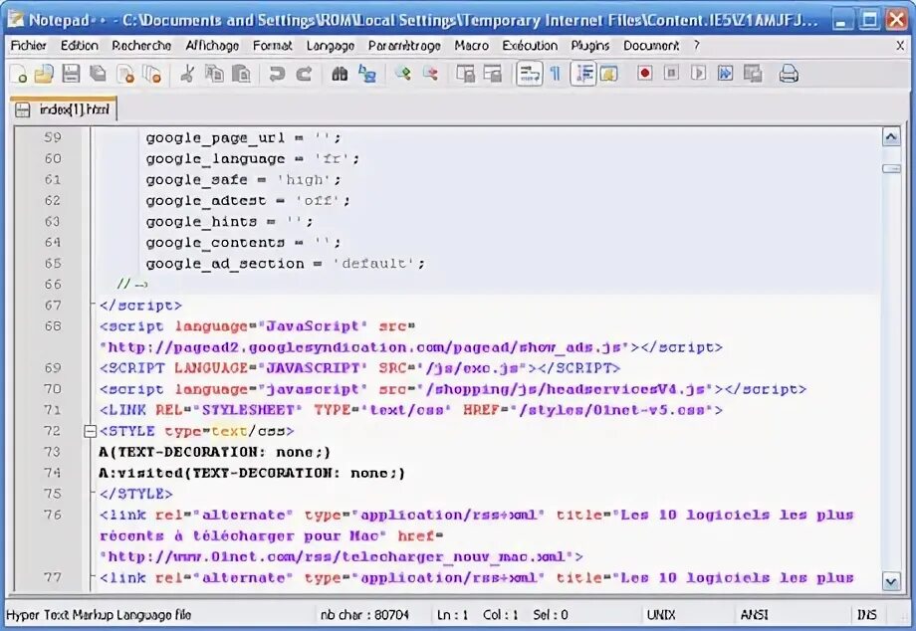Click the scrollbar up arrow
916x631 pixels.
click(891, 137)
